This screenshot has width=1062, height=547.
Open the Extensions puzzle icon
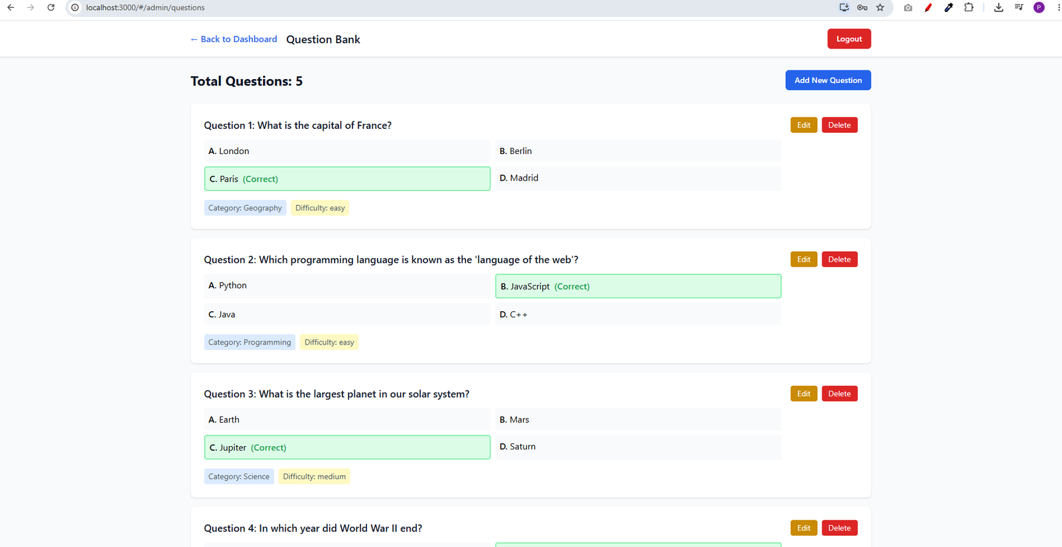[969, 7]
